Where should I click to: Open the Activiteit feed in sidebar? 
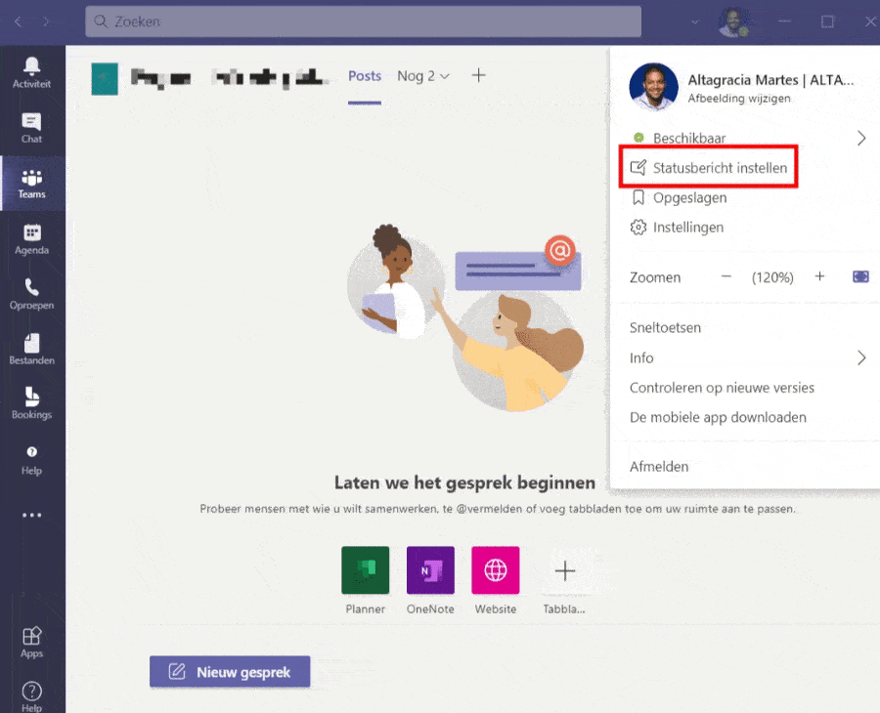point(31,72)
